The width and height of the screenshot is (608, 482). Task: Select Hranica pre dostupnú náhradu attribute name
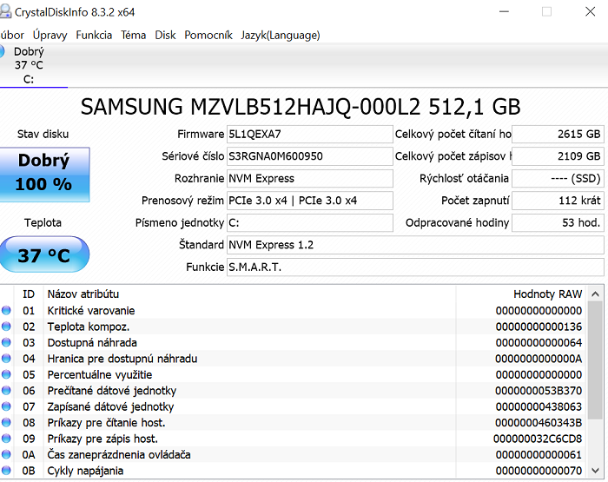(x=122, y=359)
